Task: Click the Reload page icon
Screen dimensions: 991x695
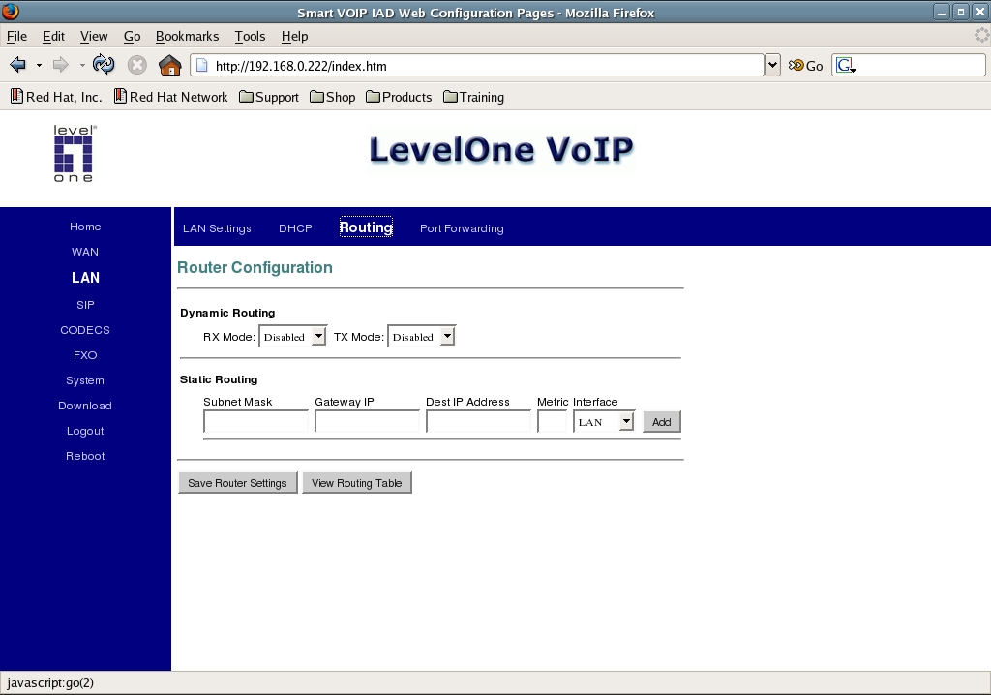Action: (104, 65)
